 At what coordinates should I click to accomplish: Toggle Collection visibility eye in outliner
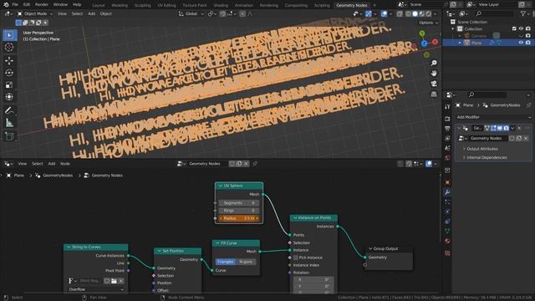(521, 29)
